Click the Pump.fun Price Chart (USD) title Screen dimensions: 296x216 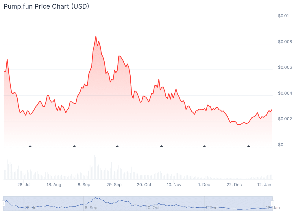tap(46, 6)
